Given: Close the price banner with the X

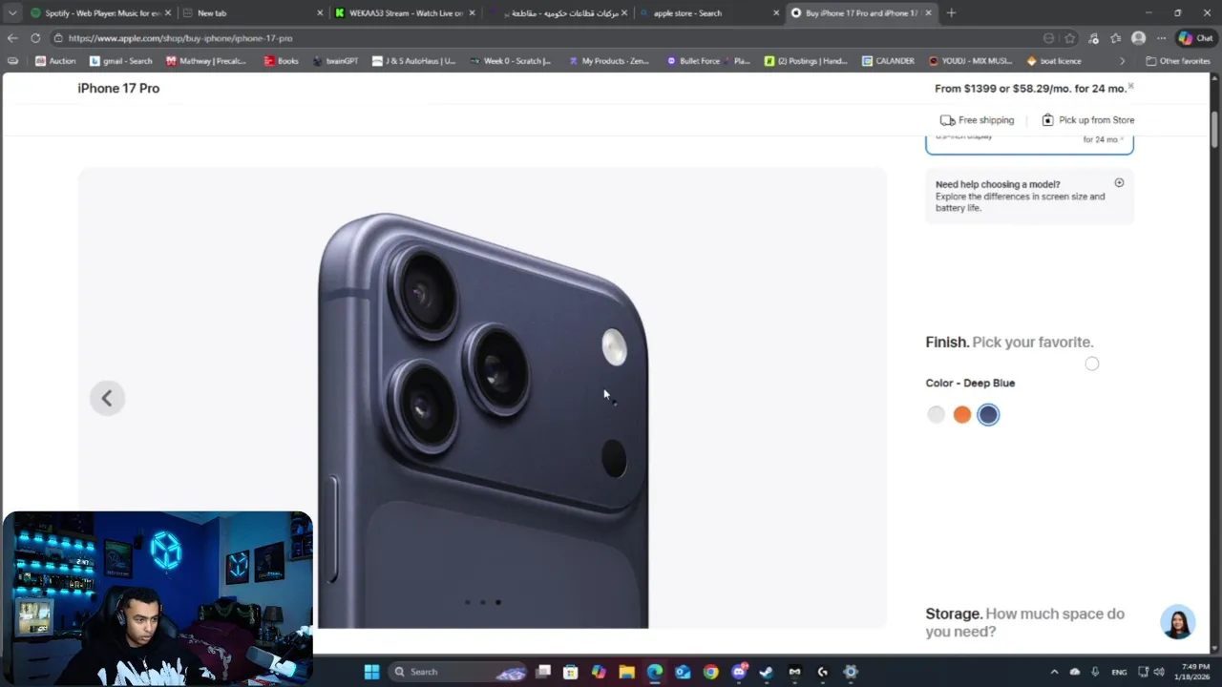Looking at the screenshot, I should click(1130, 86).
